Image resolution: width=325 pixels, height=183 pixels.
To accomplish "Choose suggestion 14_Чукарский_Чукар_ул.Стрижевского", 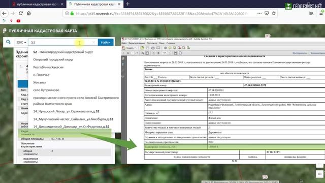I will (66, 111).
